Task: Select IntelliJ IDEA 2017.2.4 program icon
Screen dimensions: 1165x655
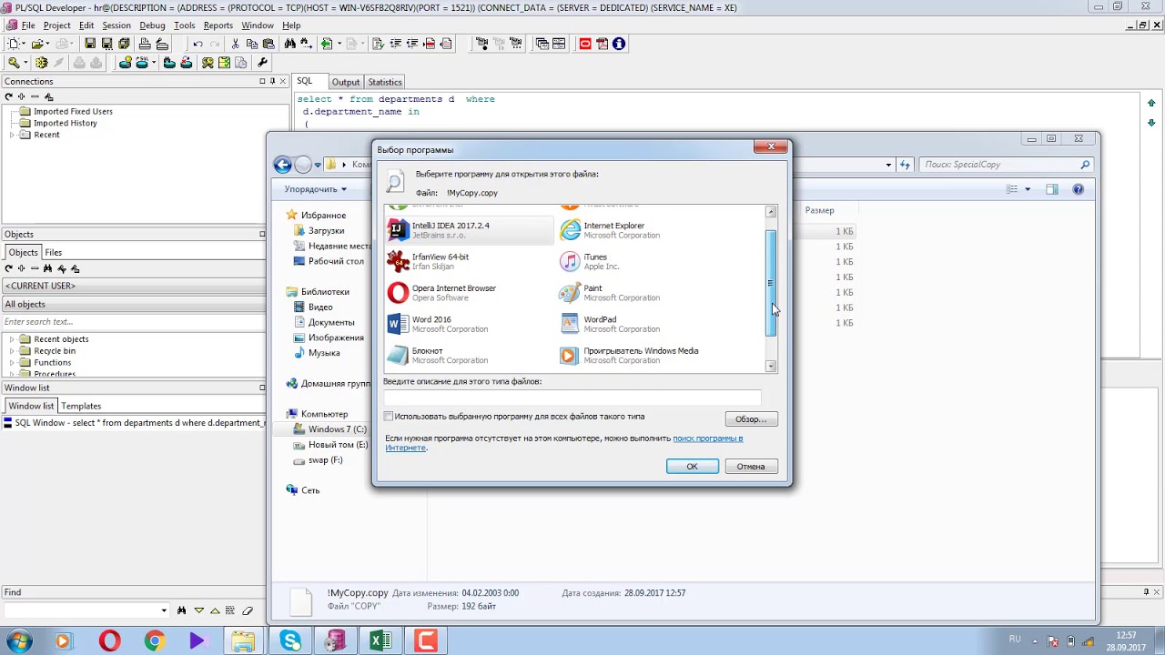Action: coord(398,230)
